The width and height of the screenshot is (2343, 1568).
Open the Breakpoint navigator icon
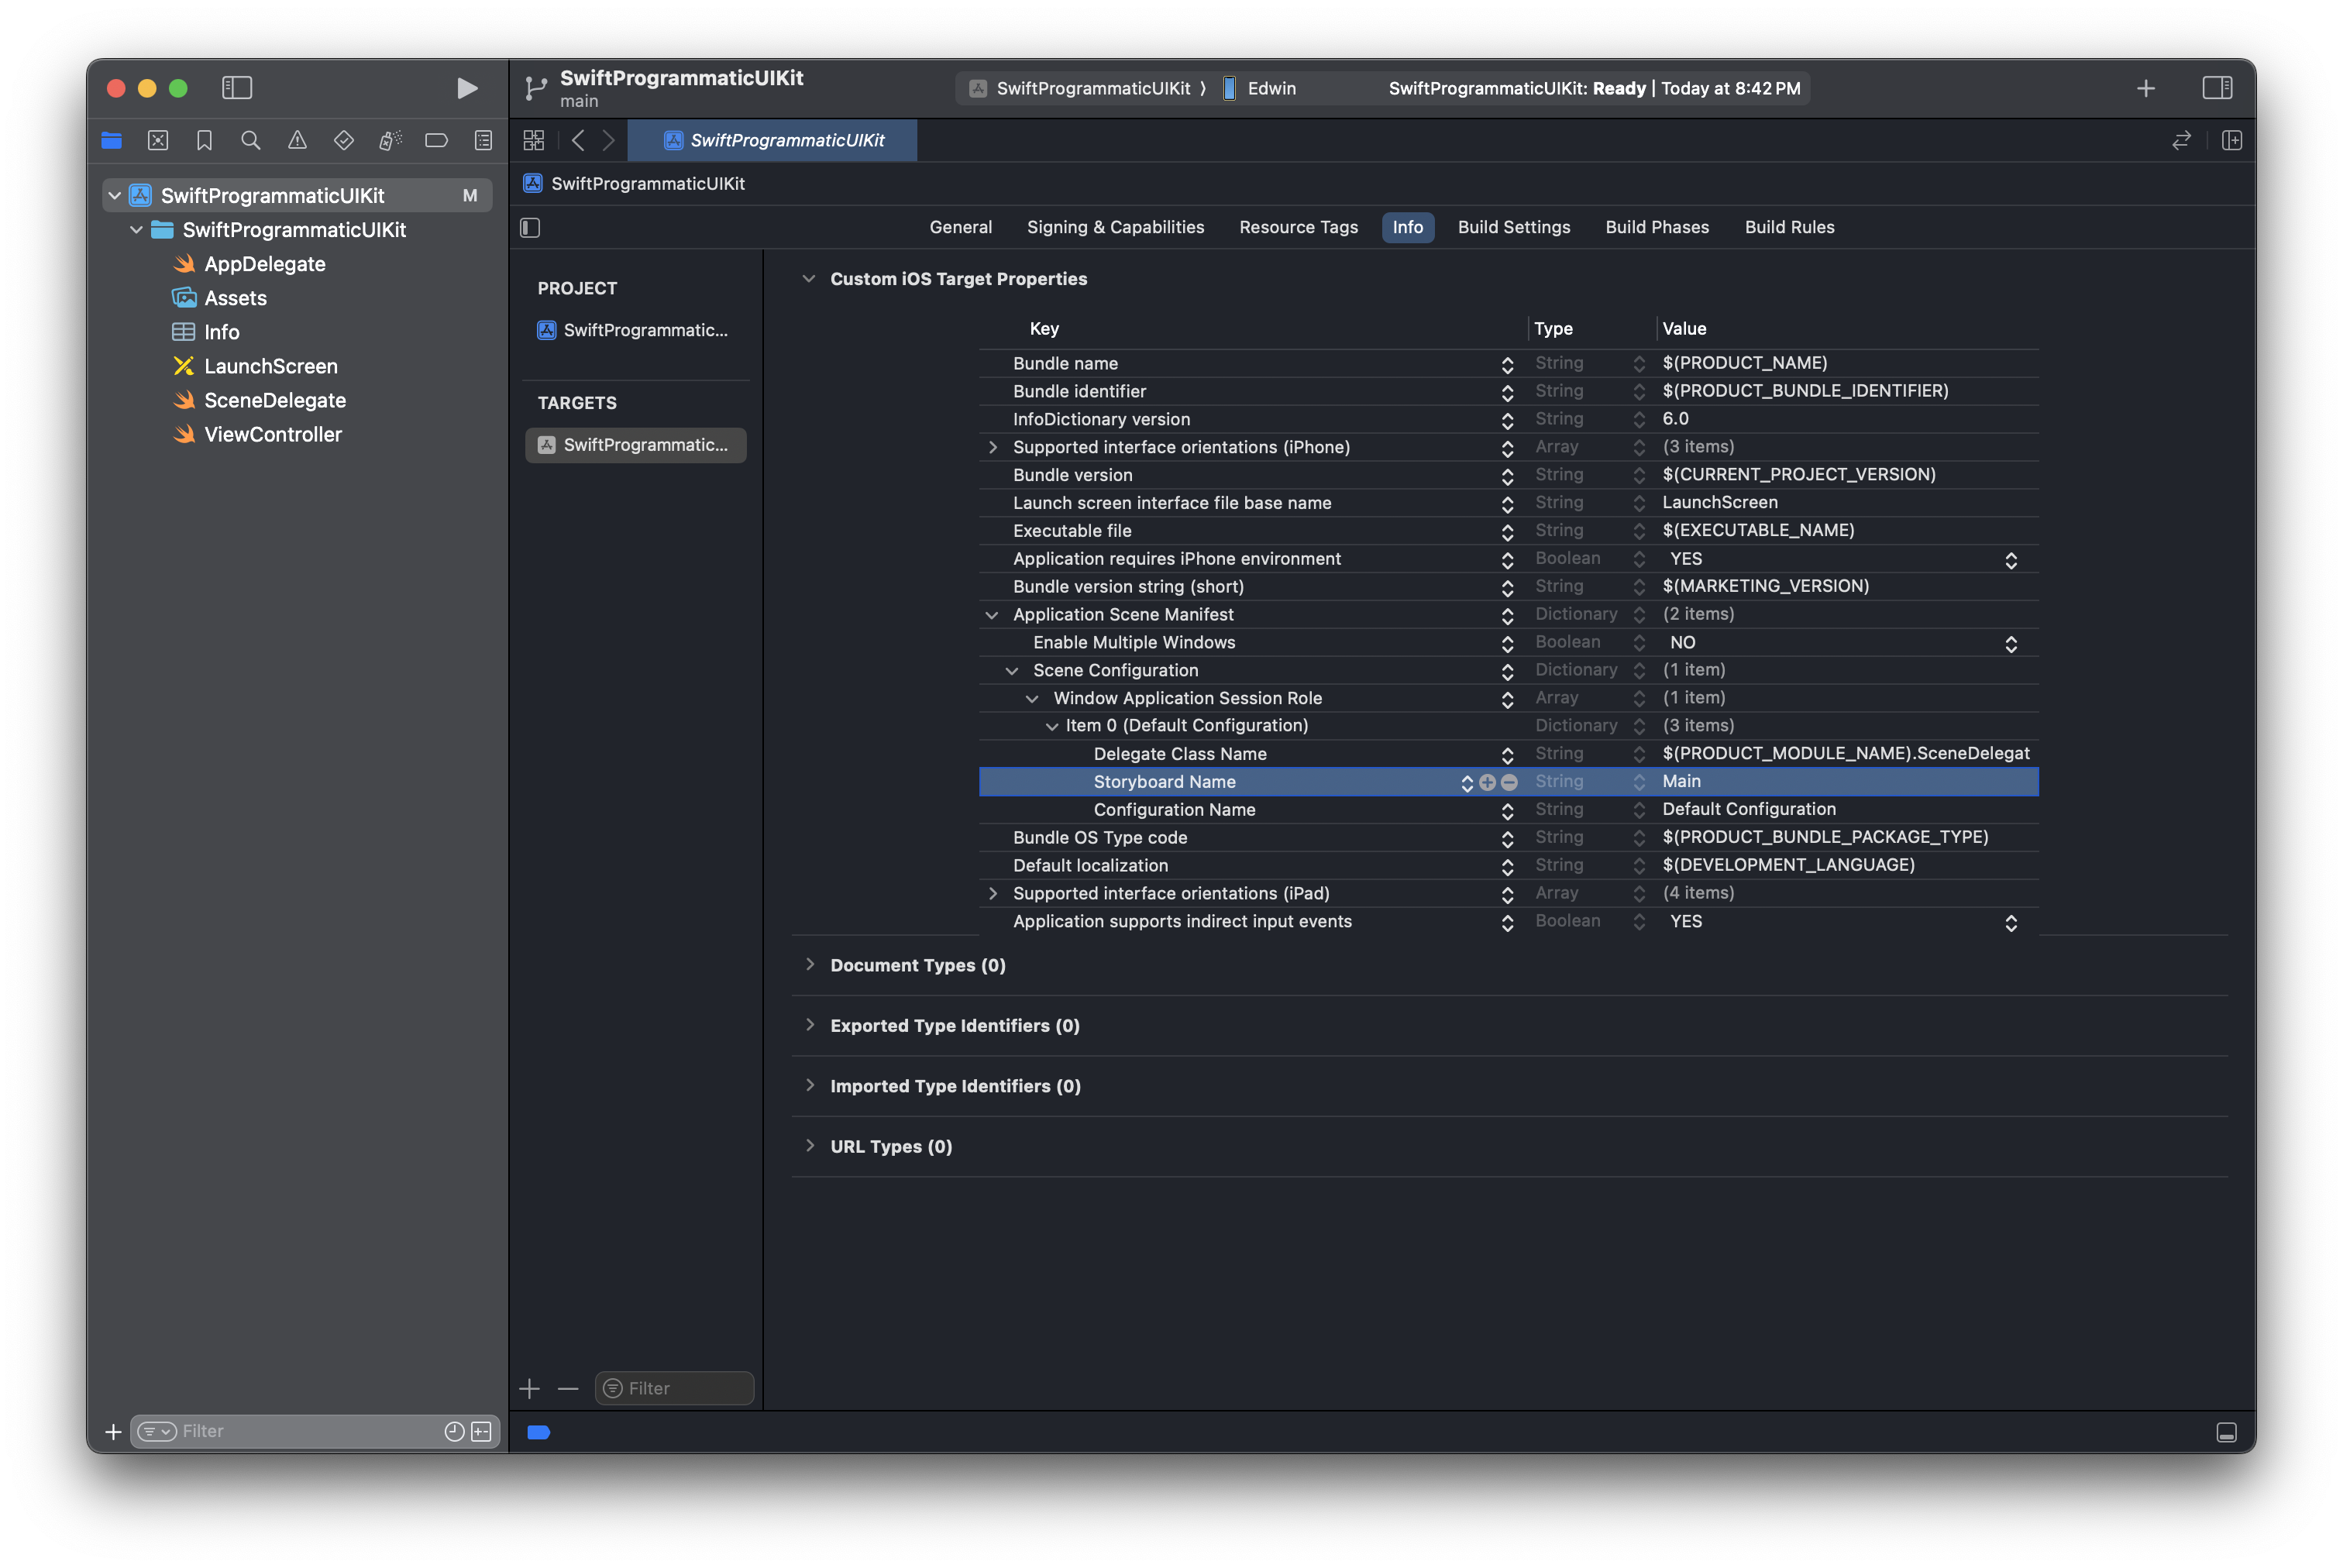point(436,141)
